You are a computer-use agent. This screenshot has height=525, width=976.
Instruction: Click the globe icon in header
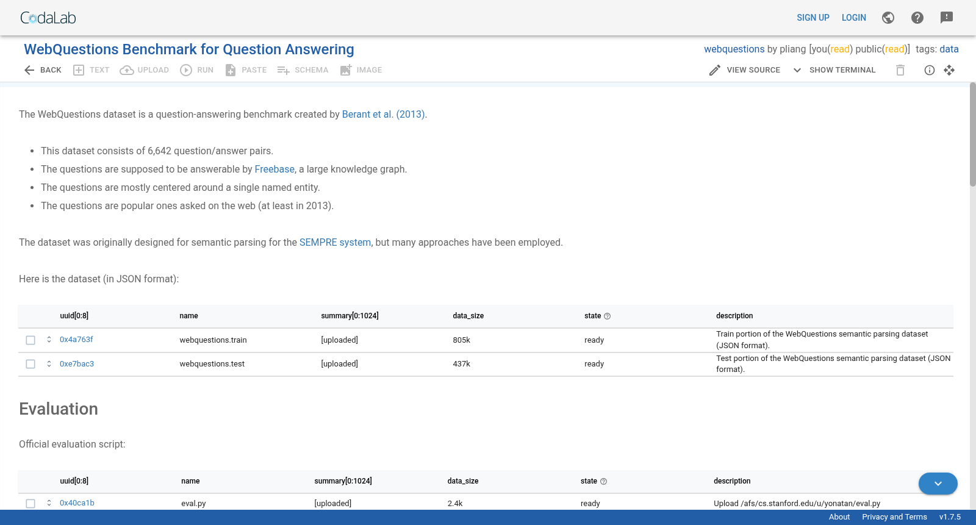(888, 18)
